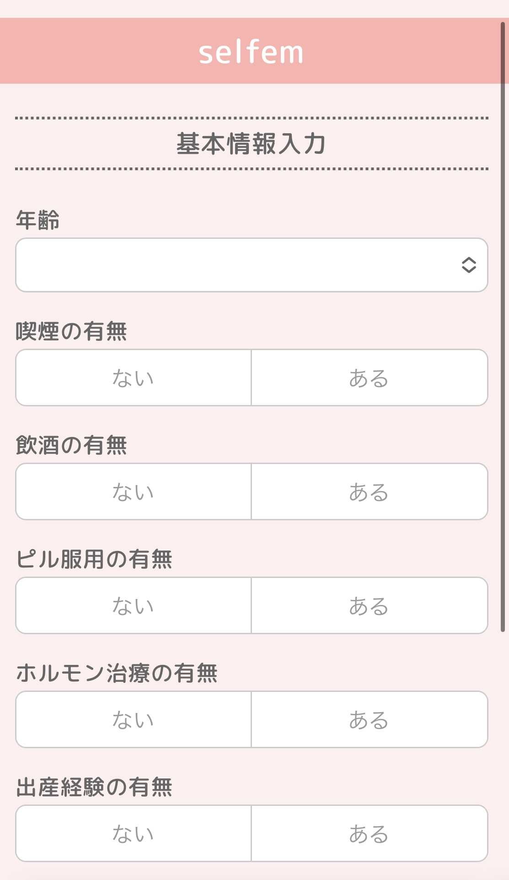Click the page's vertical scrollbar
This screenshot has width=509, height=880.
coord(503,320)
